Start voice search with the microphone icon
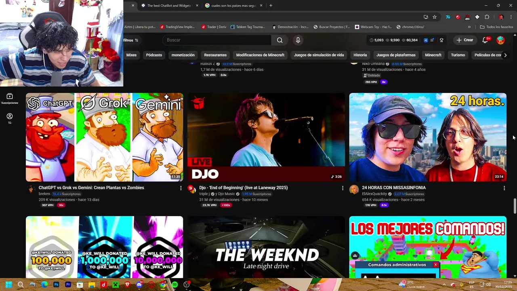 click(x=298, y=40)
